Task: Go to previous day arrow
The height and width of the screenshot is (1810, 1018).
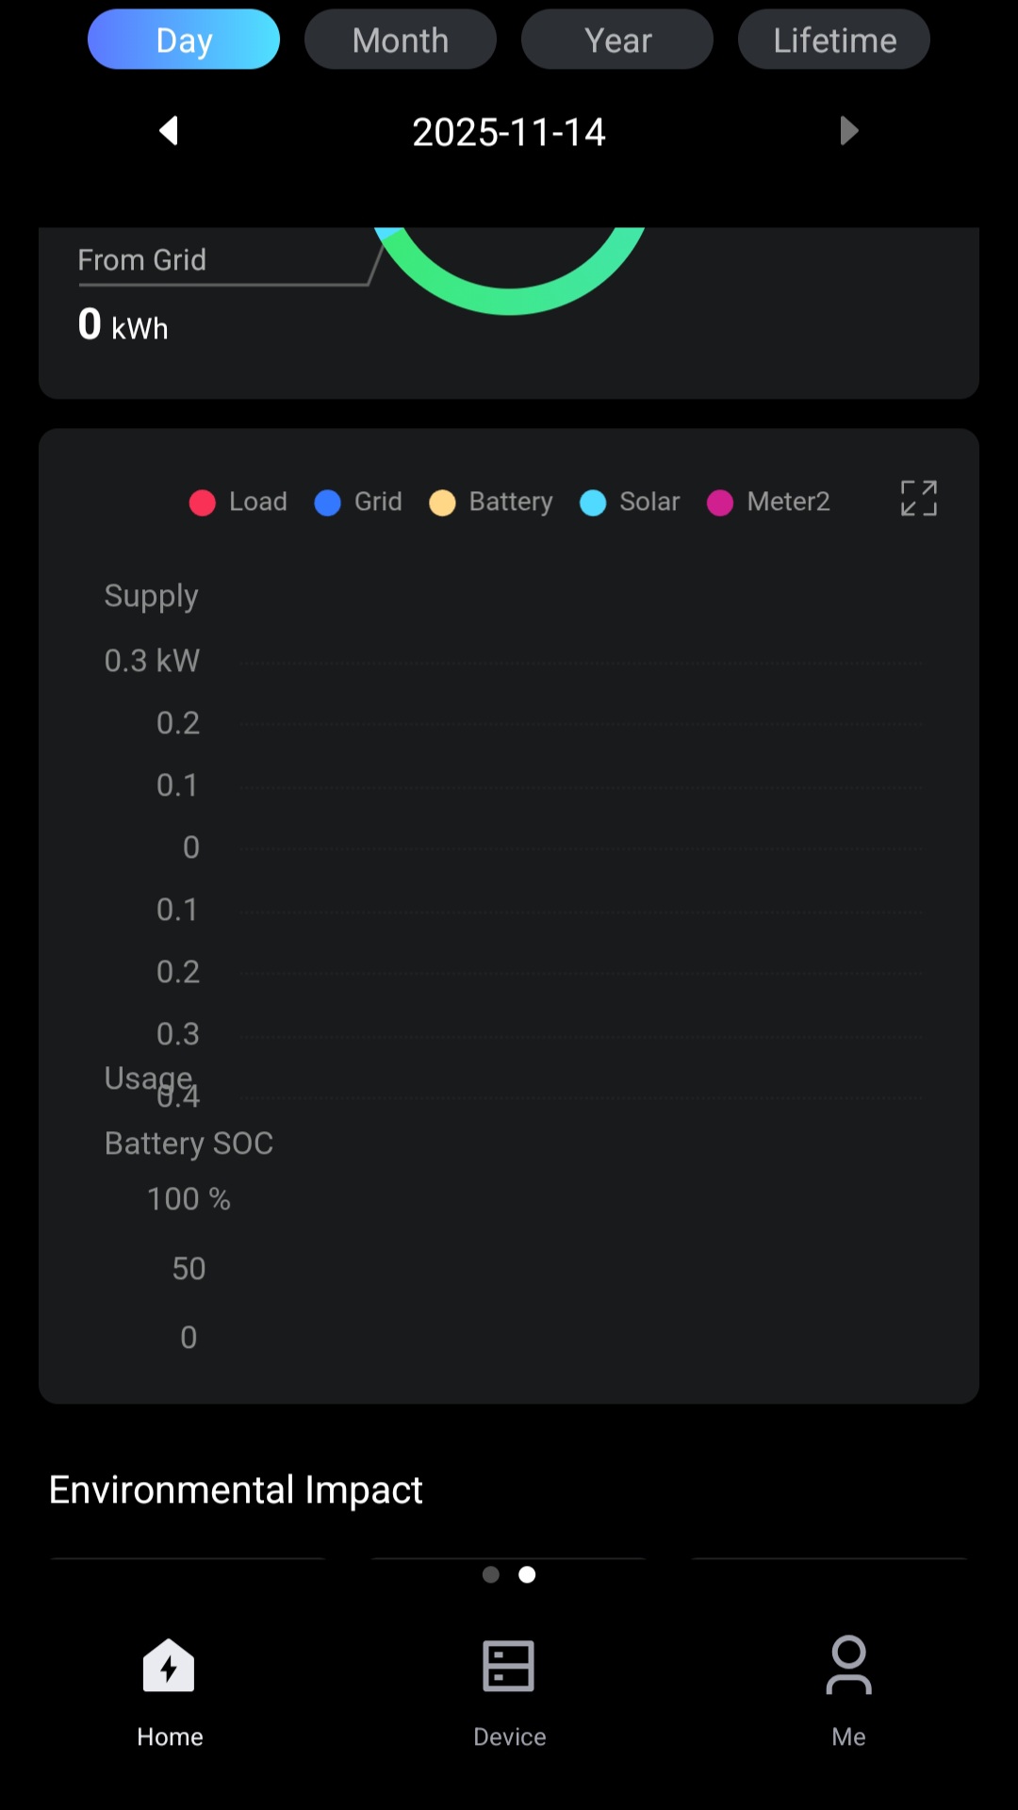Action: click(169, 131)
